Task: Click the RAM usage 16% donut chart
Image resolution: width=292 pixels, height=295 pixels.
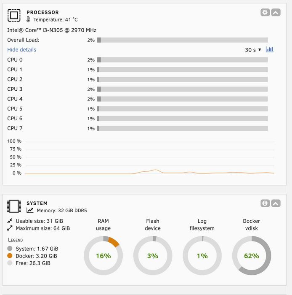Action: [x=103, y=256]
